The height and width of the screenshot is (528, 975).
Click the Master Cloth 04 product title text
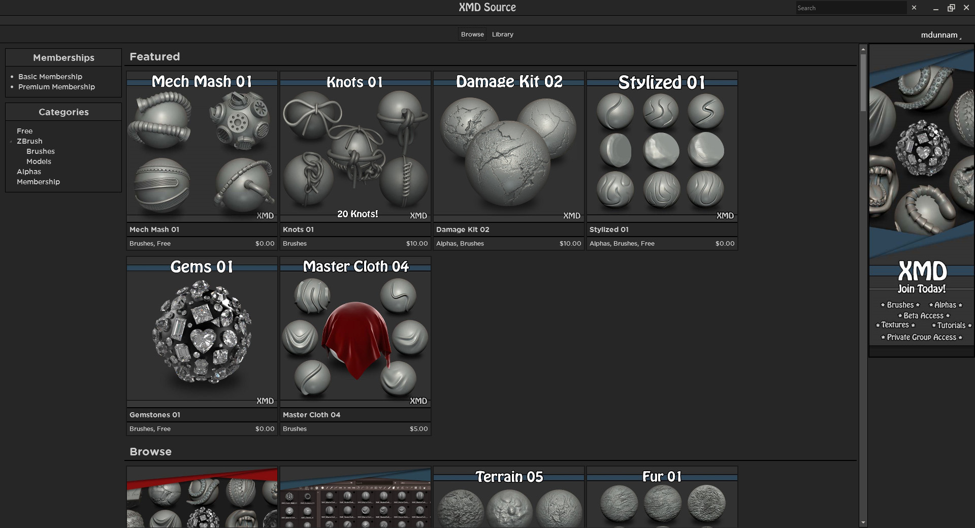click(311, 415)
